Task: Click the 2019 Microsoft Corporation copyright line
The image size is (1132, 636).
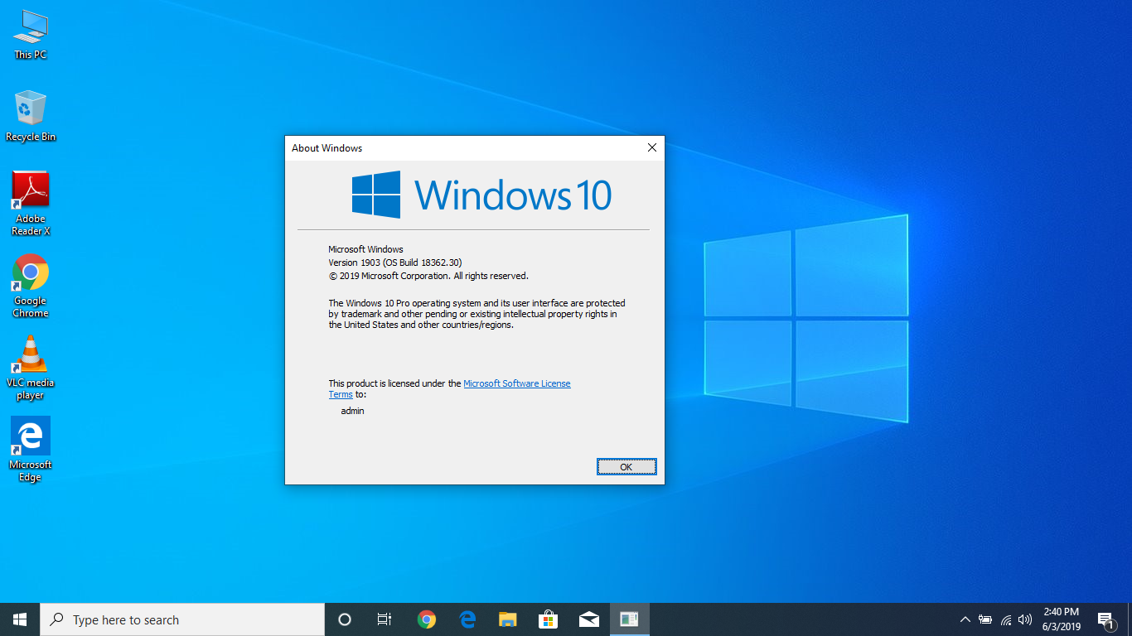Action: [428, 276]
